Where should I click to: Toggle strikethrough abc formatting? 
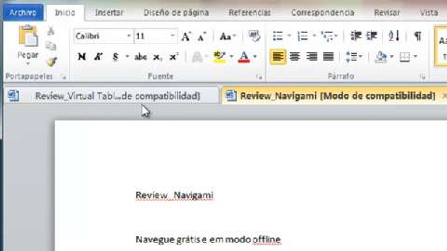tap(141, 56)
